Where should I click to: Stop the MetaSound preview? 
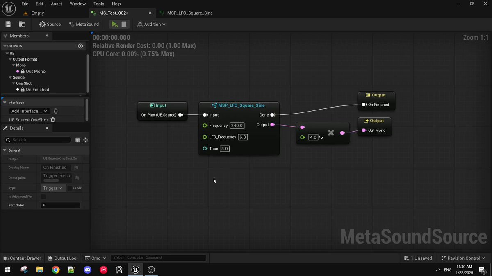pyautogui.click(x=124, y=24)
